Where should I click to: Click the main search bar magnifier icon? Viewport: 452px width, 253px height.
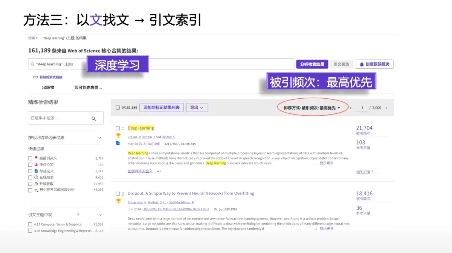coord(32,64)
